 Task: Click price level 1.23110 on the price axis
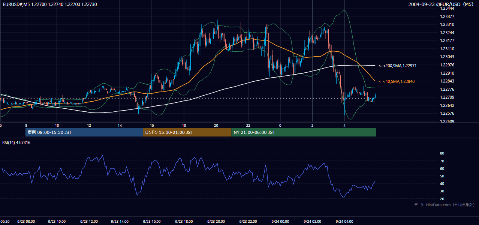point(447,49)
